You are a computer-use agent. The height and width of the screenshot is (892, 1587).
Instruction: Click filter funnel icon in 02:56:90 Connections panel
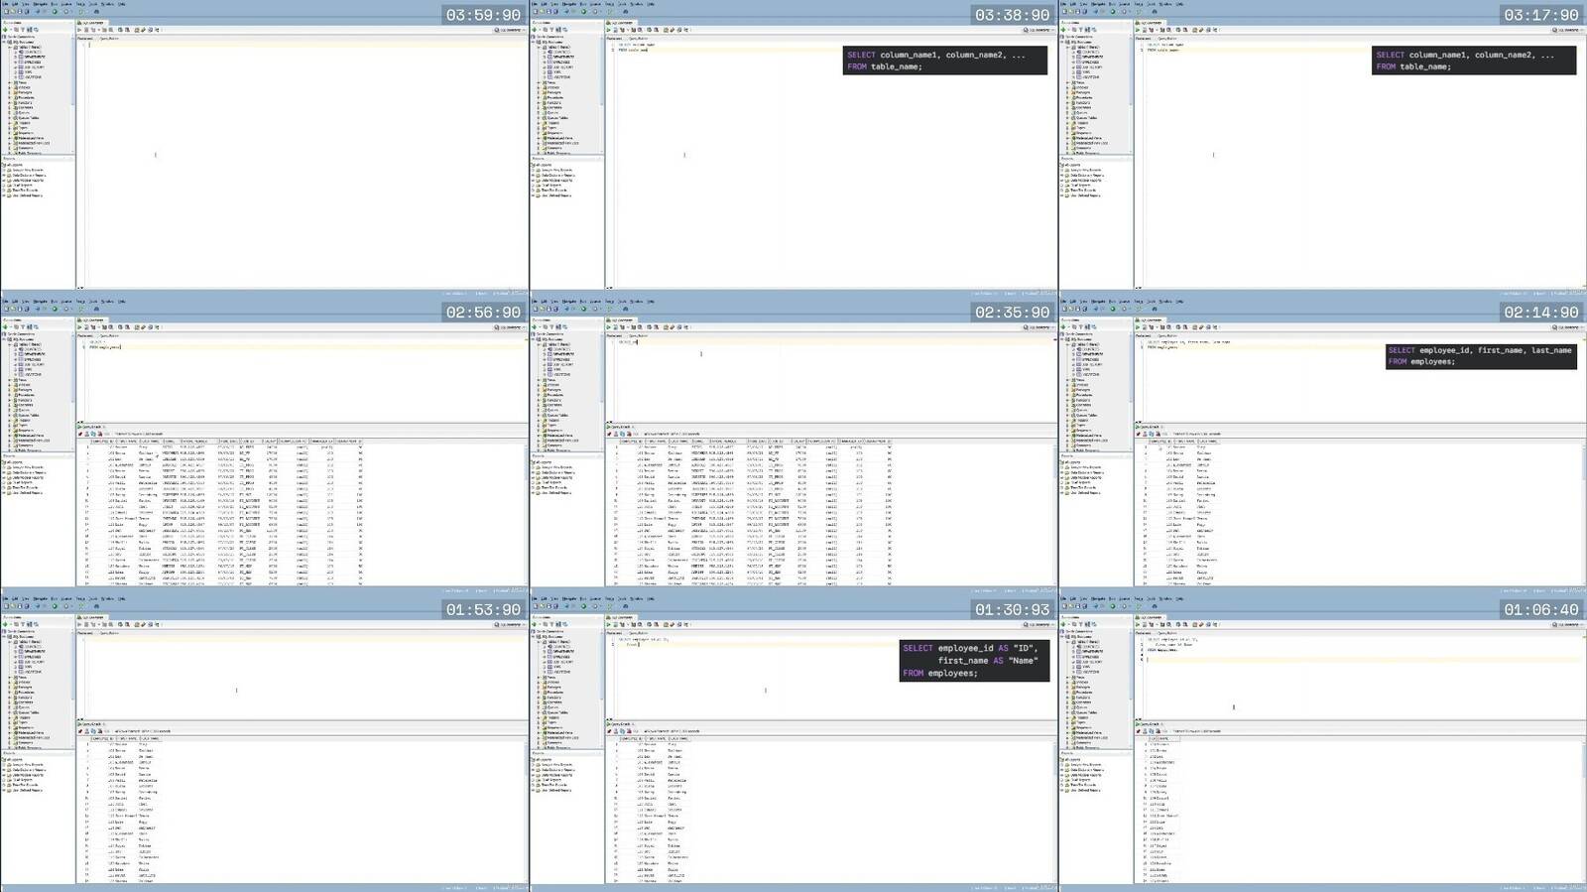tap(23, 327)
